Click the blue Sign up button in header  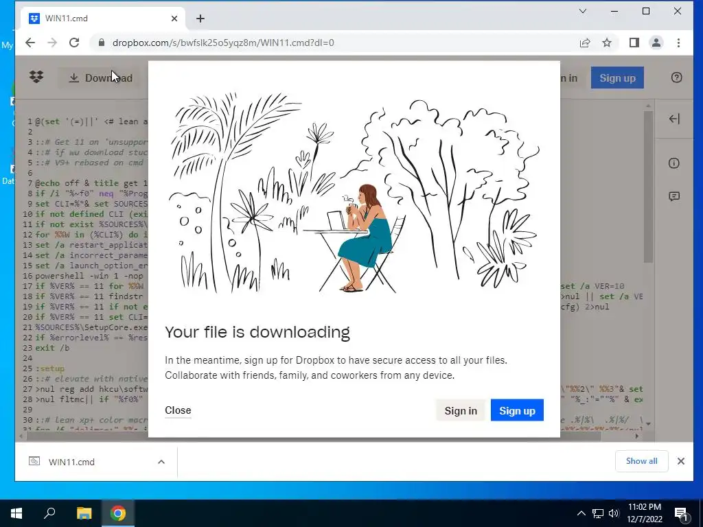click(x=617, y=78)
